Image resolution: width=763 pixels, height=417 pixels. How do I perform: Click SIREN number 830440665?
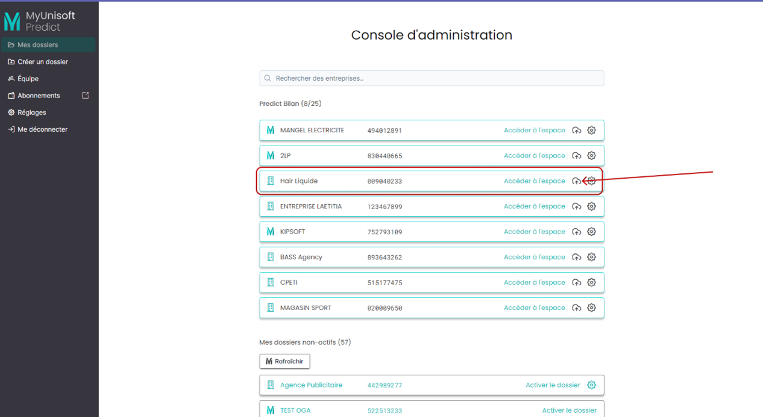point(385,156)
